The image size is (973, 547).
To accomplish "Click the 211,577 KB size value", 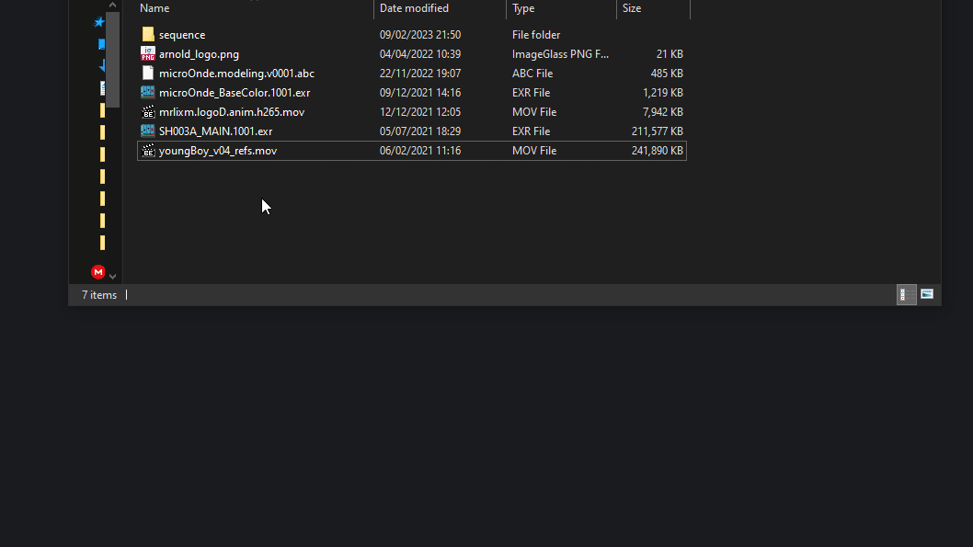I will pyautogui.click(x=658, y=131).
